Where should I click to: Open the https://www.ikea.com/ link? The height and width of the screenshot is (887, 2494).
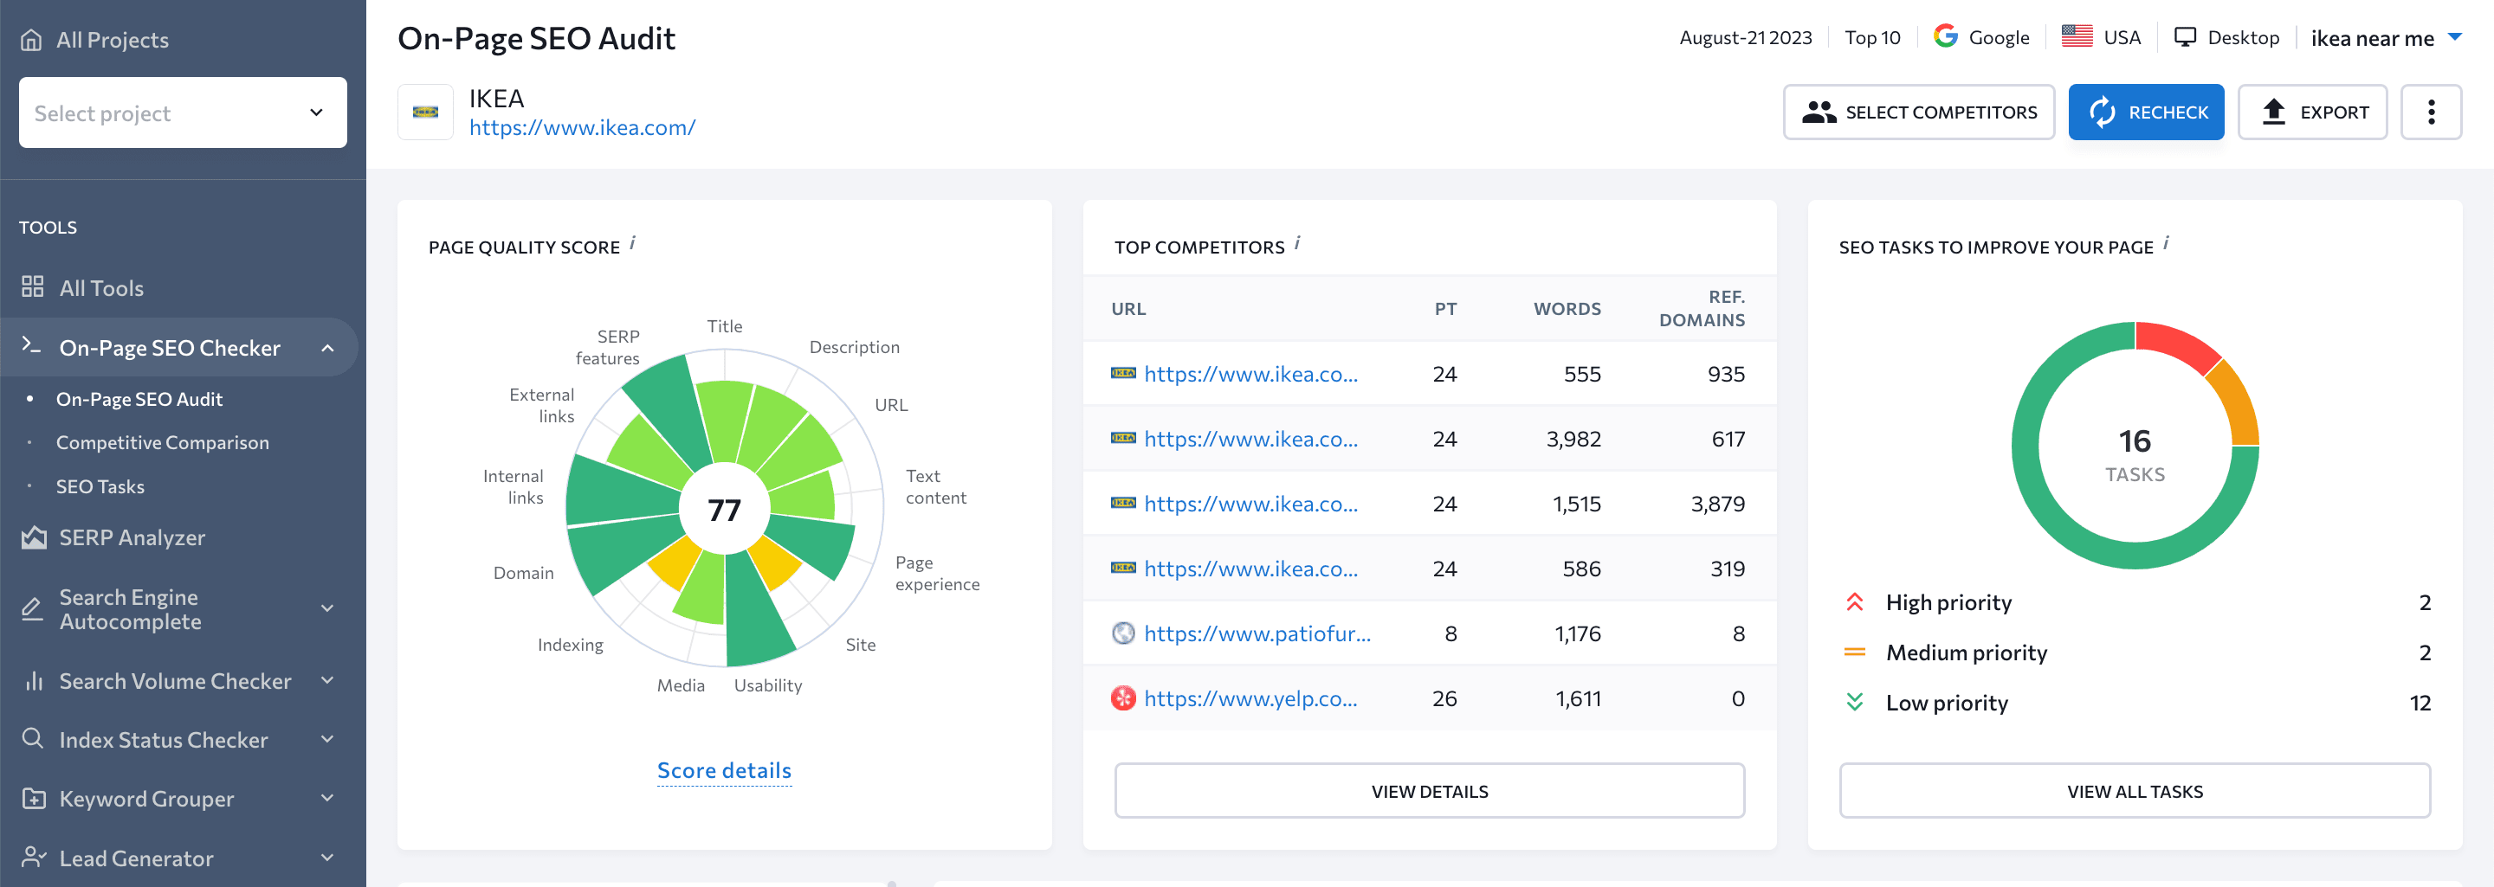pyautogui.click(x=582, y=128)
